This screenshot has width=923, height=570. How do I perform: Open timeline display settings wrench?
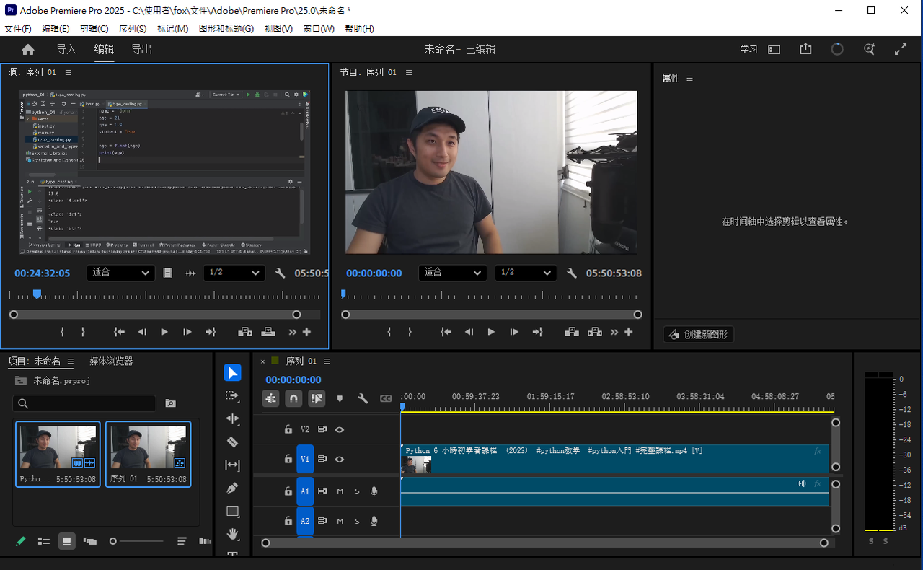click(x=363, y=398)
